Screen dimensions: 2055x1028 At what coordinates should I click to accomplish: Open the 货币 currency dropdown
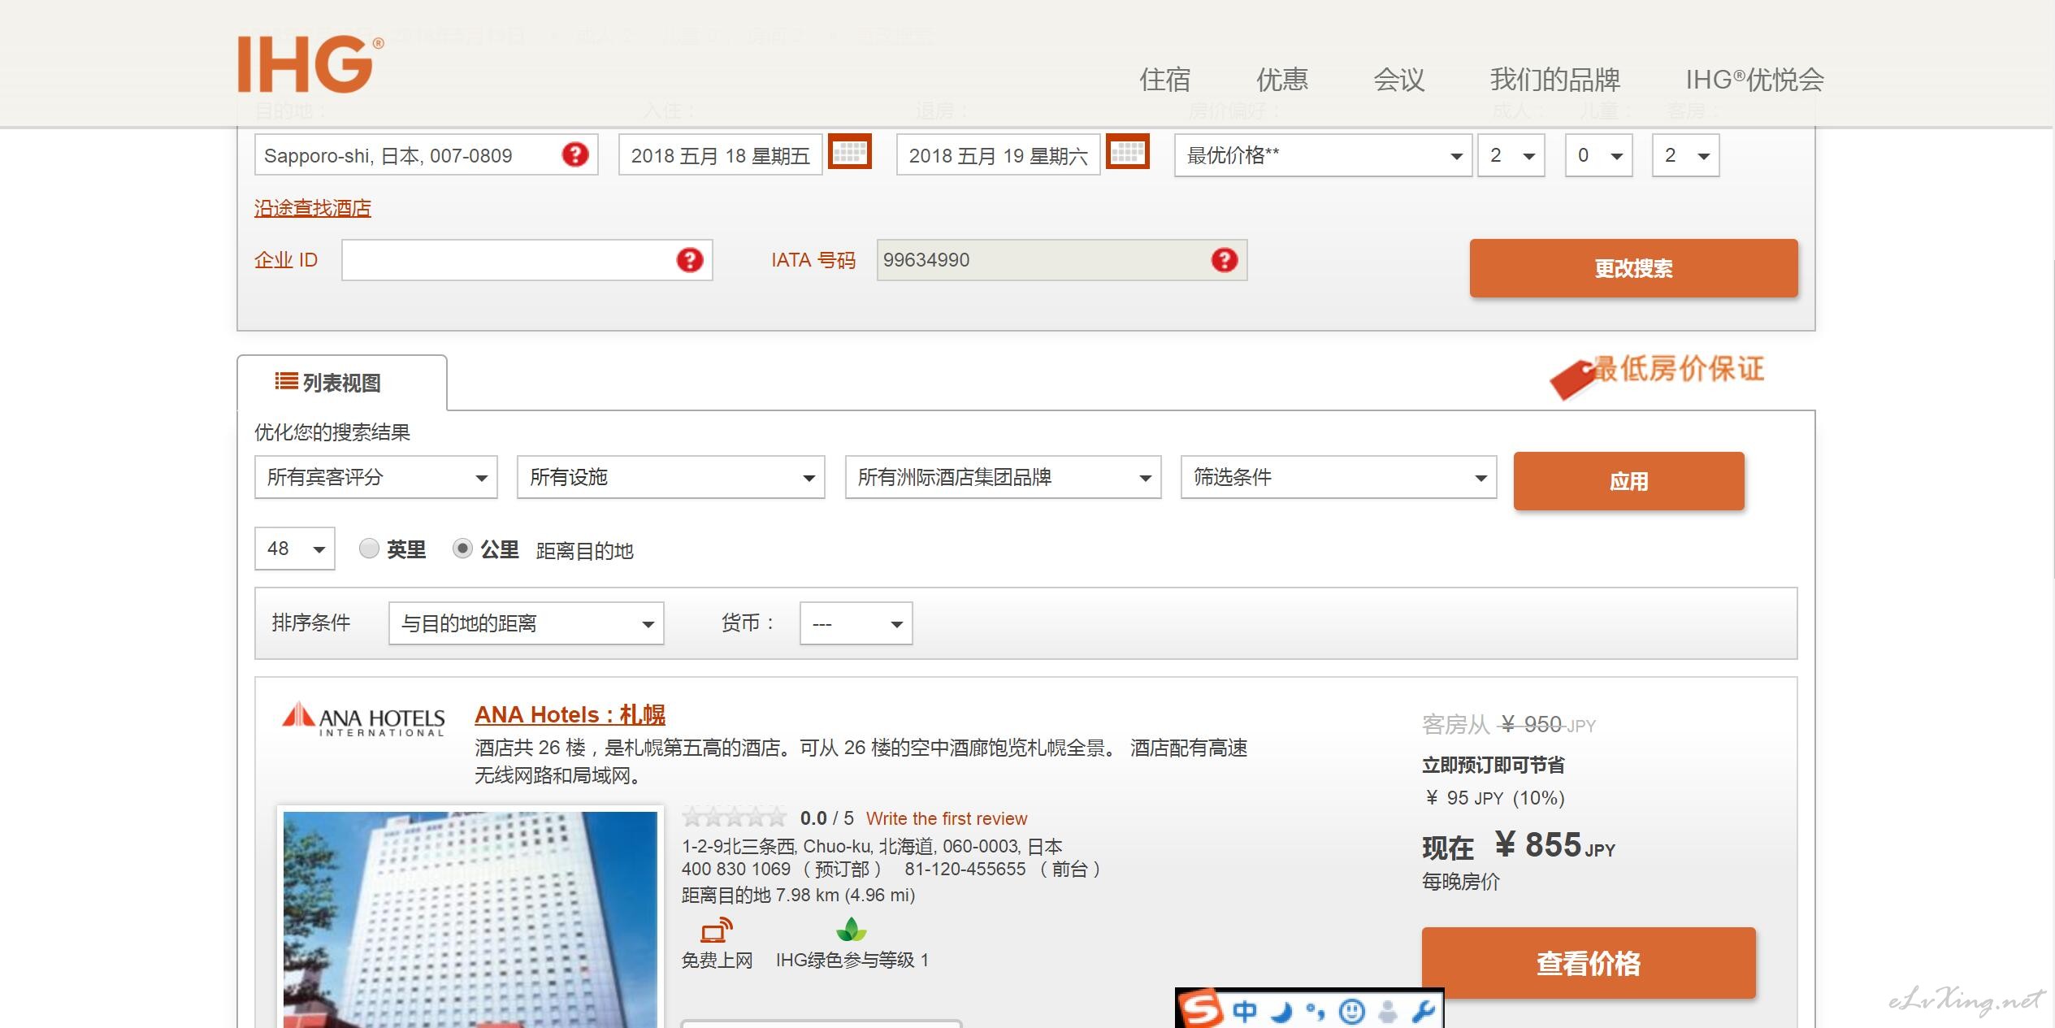[x=856, y=623]
